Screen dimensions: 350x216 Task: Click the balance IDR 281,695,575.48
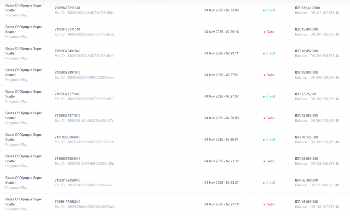click(317, 35)
